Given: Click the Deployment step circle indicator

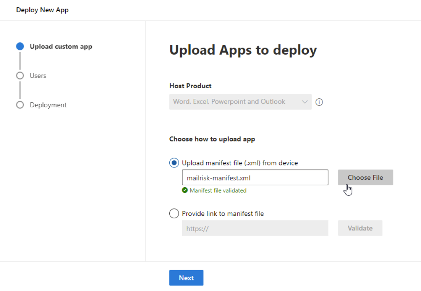Looking at the screenshot, I should coord(20,105).
